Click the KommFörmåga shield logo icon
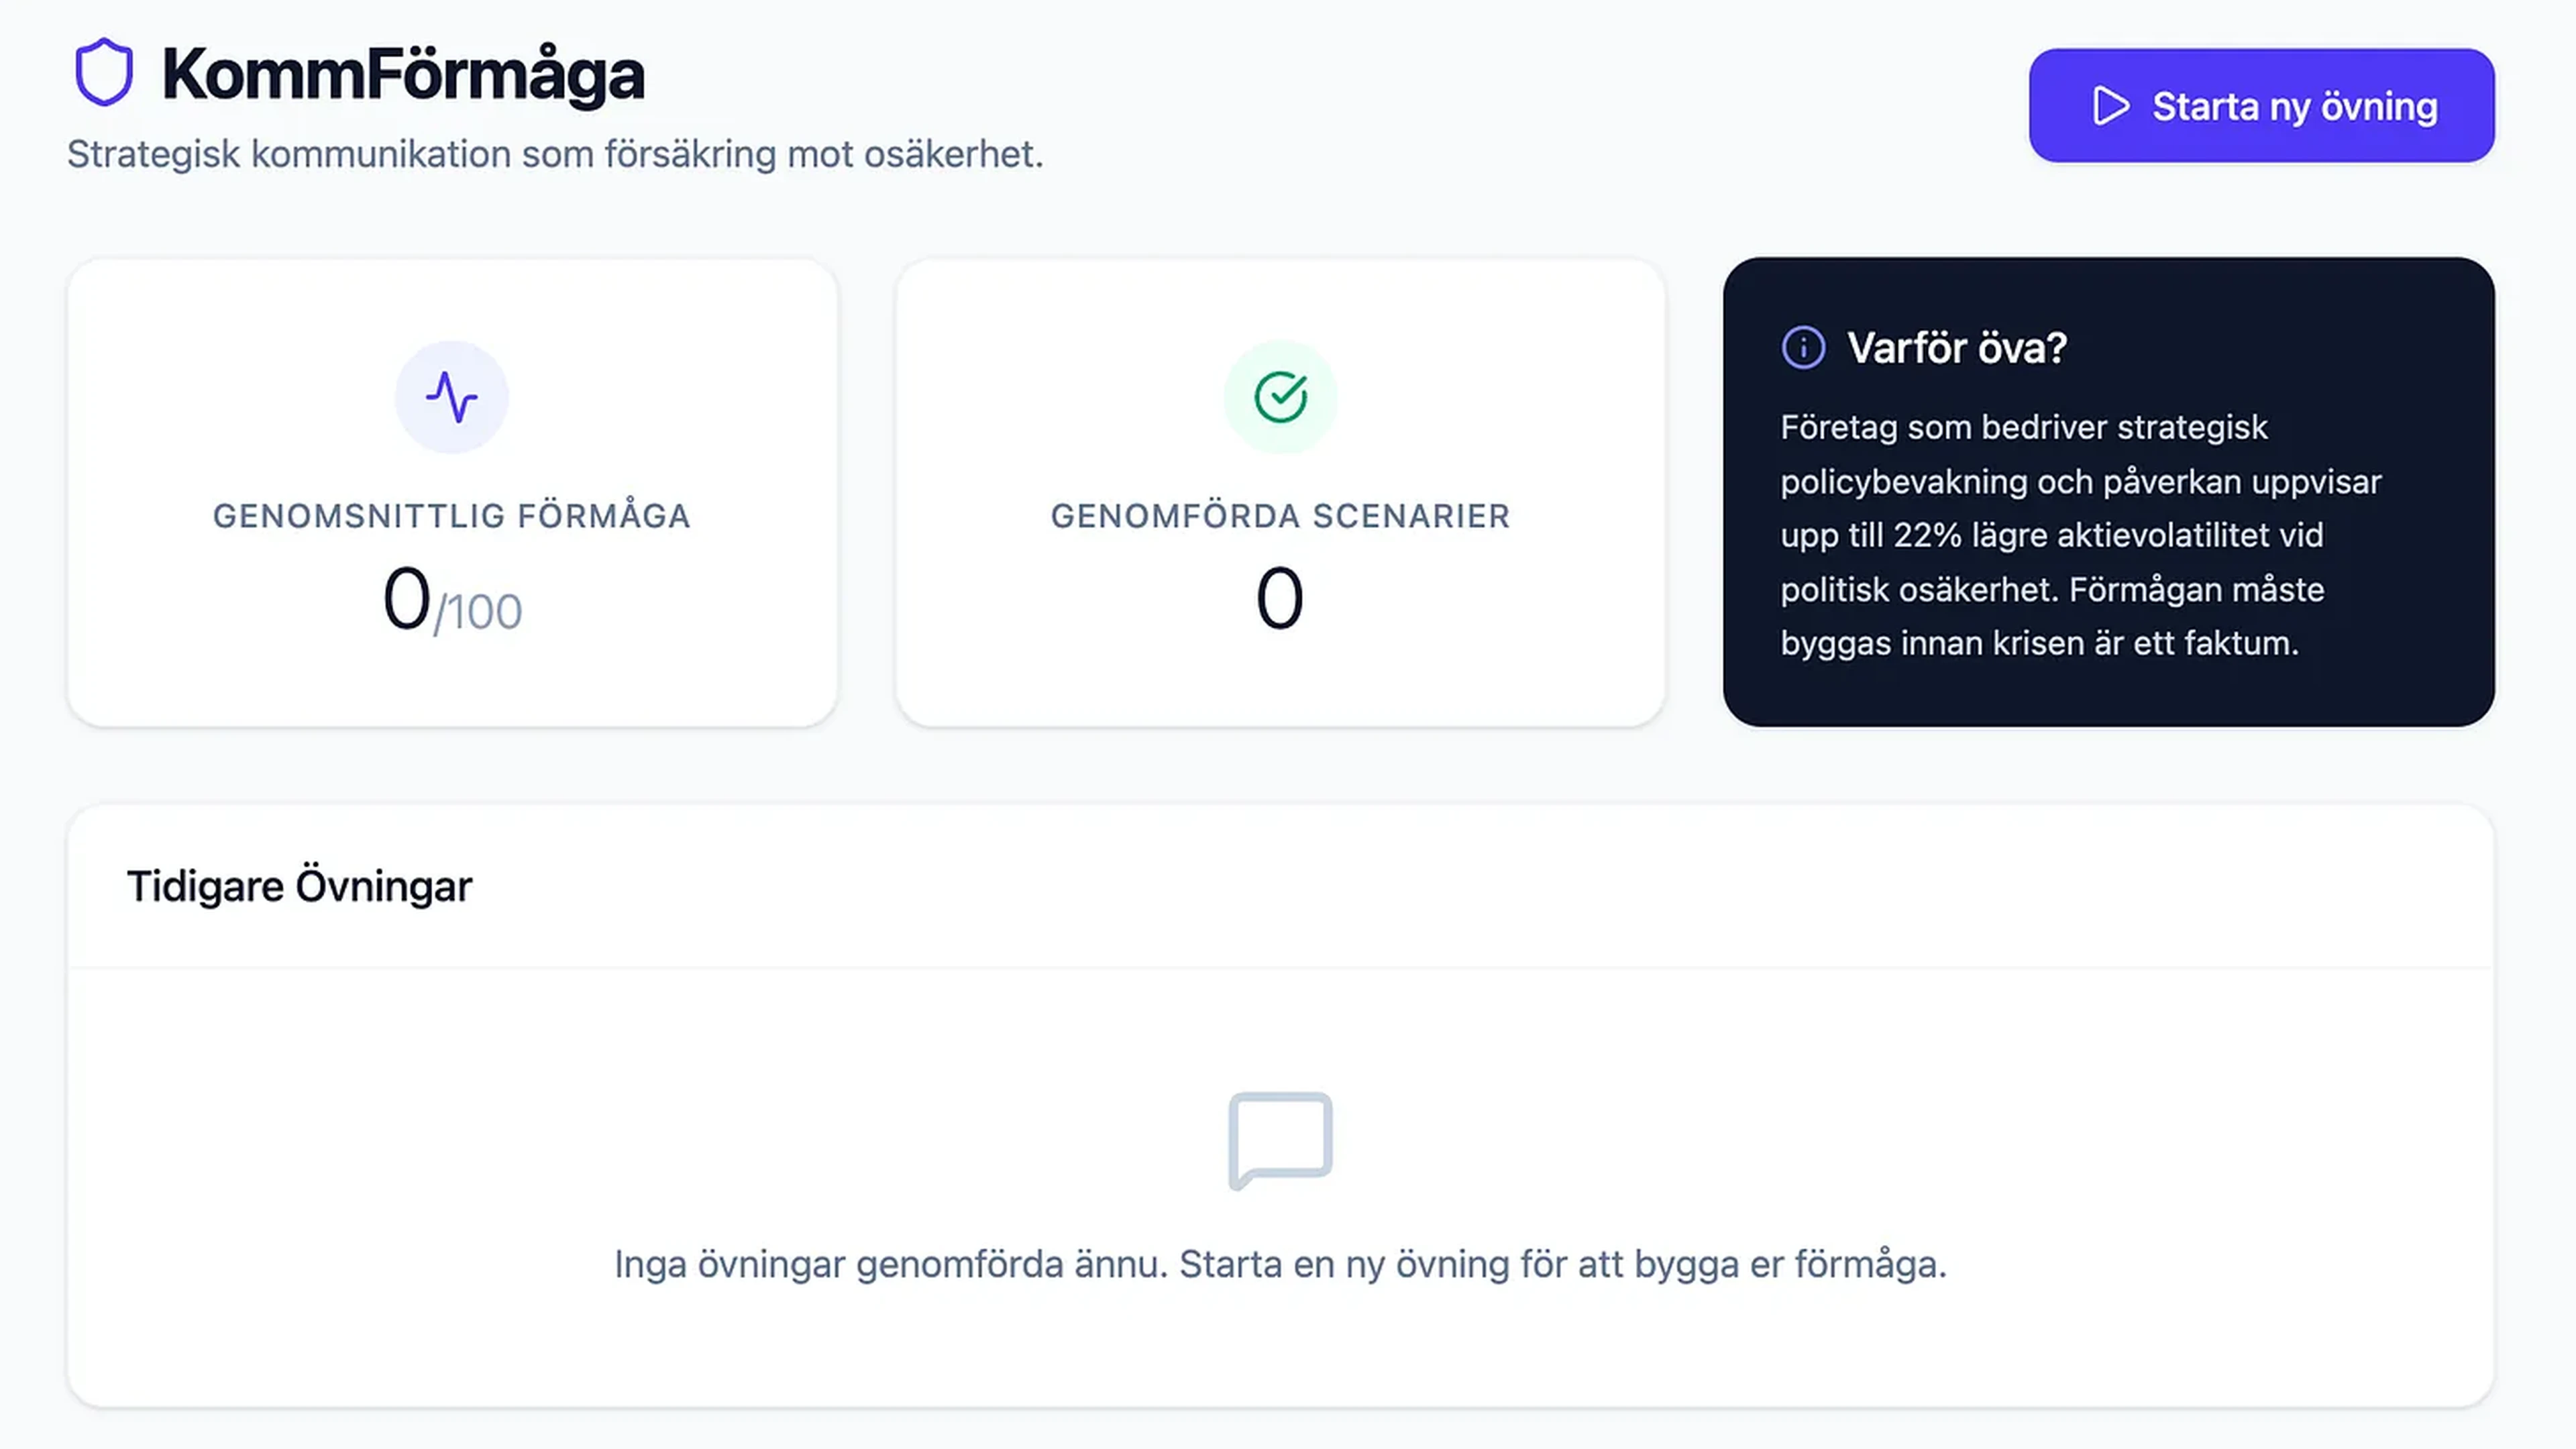2576x1449 pixels. (103, 72)
